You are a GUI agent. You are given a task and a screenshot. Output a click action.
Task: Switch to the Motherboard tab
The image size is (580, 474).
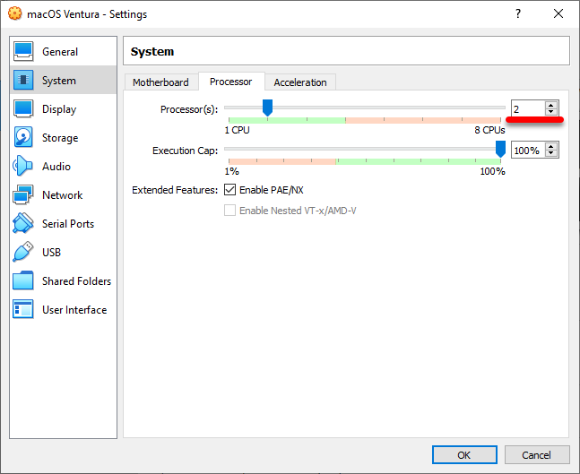click(x=160, y=82)
